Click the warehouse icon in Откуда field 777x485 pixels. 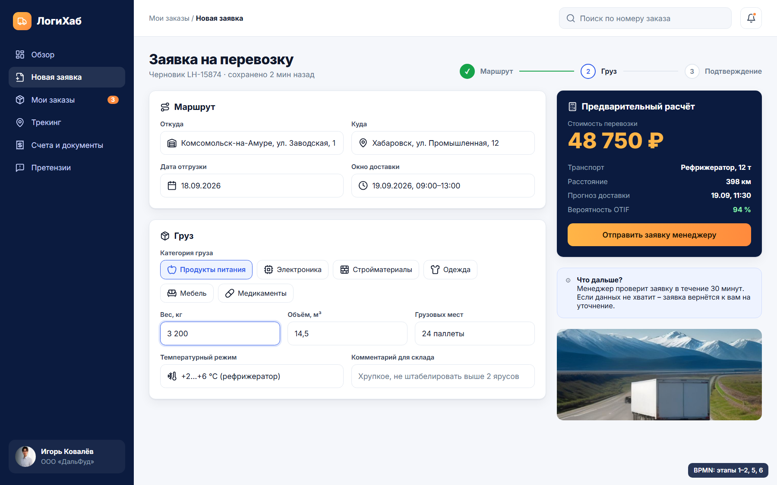[172, 143]
